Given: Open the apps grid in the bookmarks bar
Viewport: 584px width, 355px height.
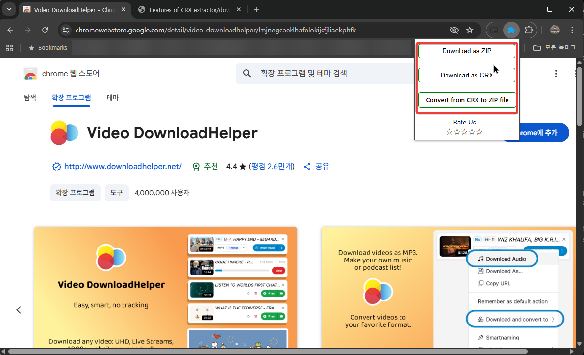Looking at the screenshot, I should click(9, 48).
